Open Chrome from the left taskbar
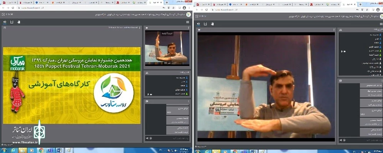 click(x=41, y=150)
